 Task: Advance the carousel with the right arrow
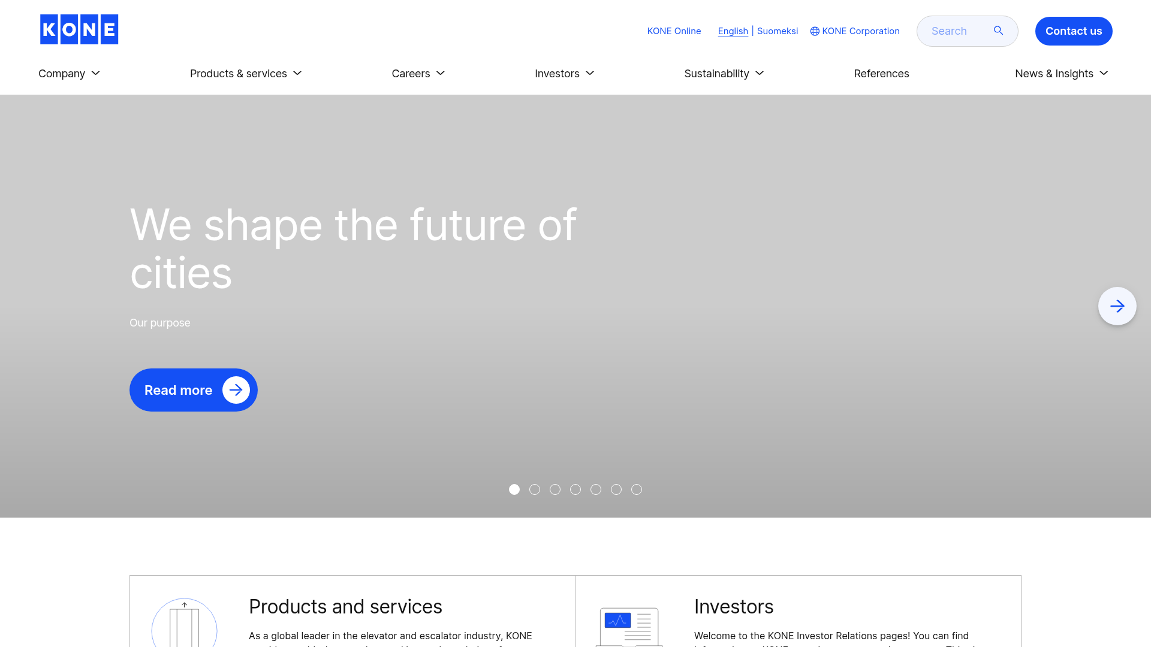(1117, 306)
